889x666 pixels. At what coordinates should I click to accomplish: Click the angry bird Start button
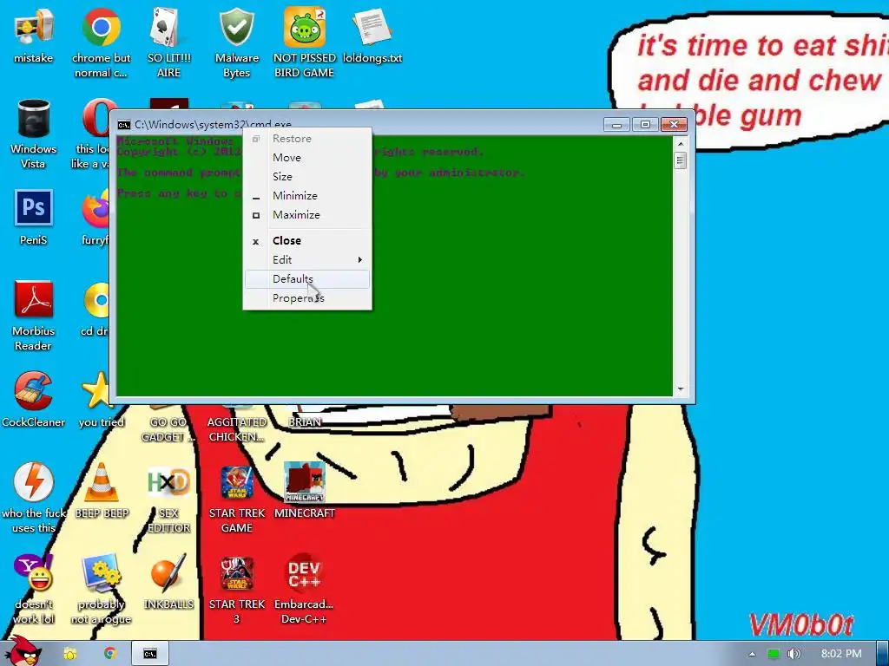22,652
